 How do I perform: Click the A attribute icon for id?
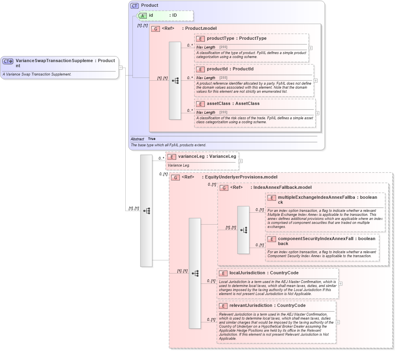coord(142,16)
